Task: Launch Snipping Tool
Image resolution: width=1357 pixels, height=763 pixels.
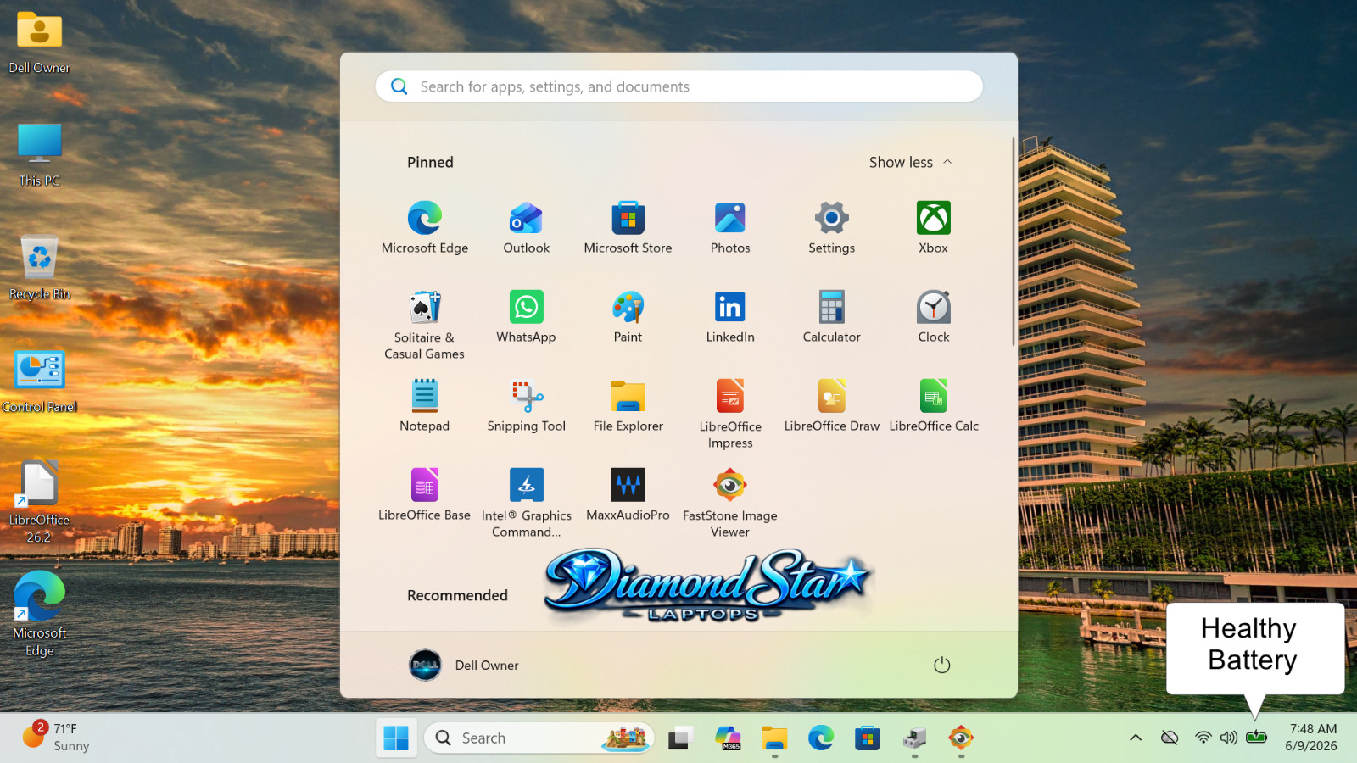Action: [x=526, y=405]
